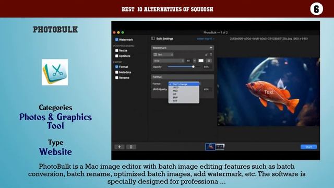This screenshot has width=334, height=188.
Task: Click the blue Start button
Action: pyautogui.click(x=308, y=147)
